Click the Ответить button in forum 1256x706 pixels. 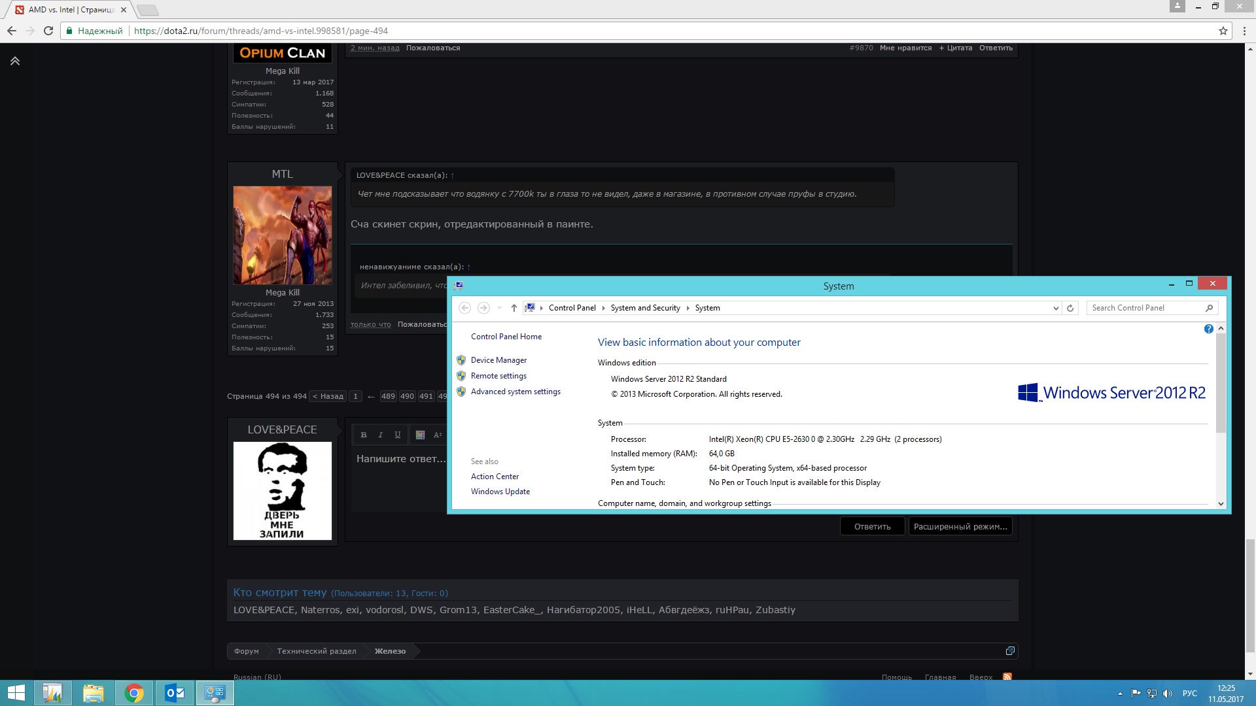[872, 526]
